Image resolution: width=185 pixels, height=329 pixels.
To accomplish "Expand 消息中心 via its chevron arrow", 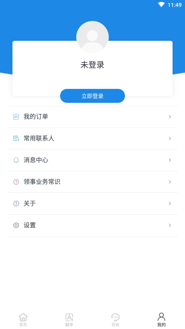I will [x=170, y=160].
